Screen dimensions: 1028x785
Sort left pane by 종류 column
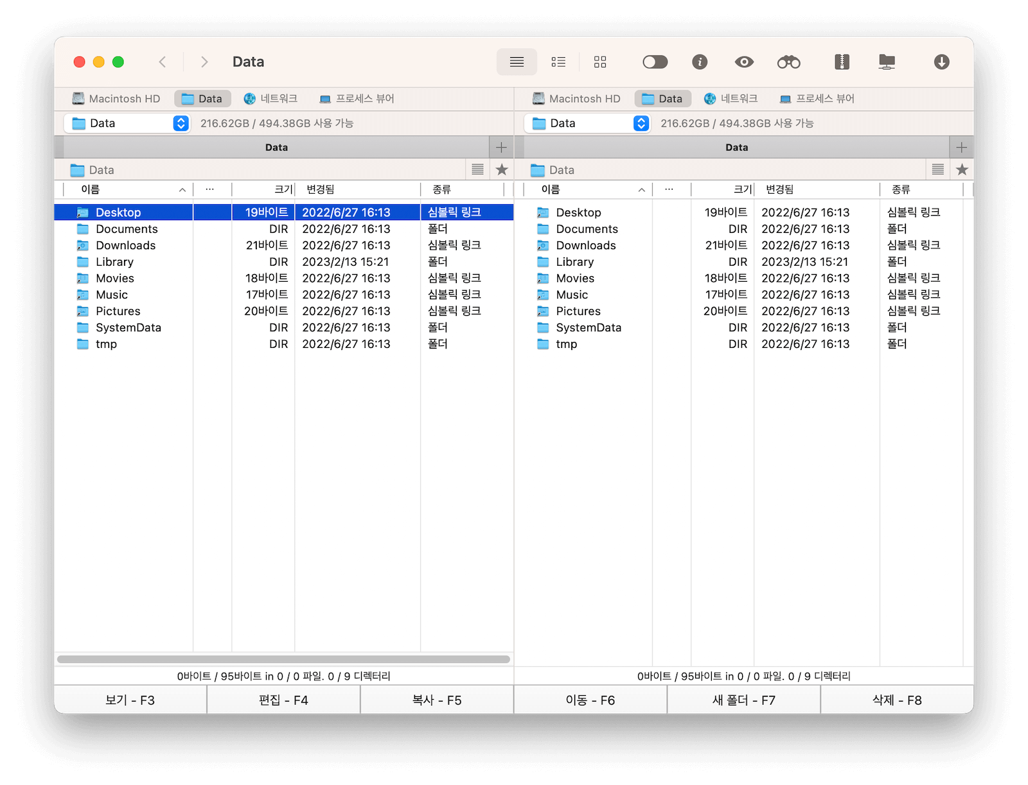coord(462,189)
